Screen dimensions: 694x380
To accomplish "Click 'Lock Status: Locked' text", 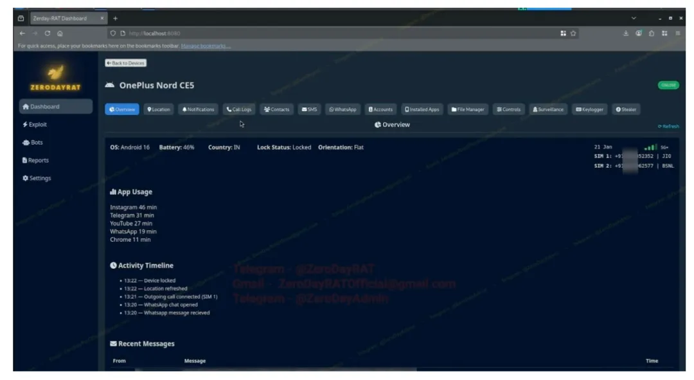I will click(x=284, y=147).
